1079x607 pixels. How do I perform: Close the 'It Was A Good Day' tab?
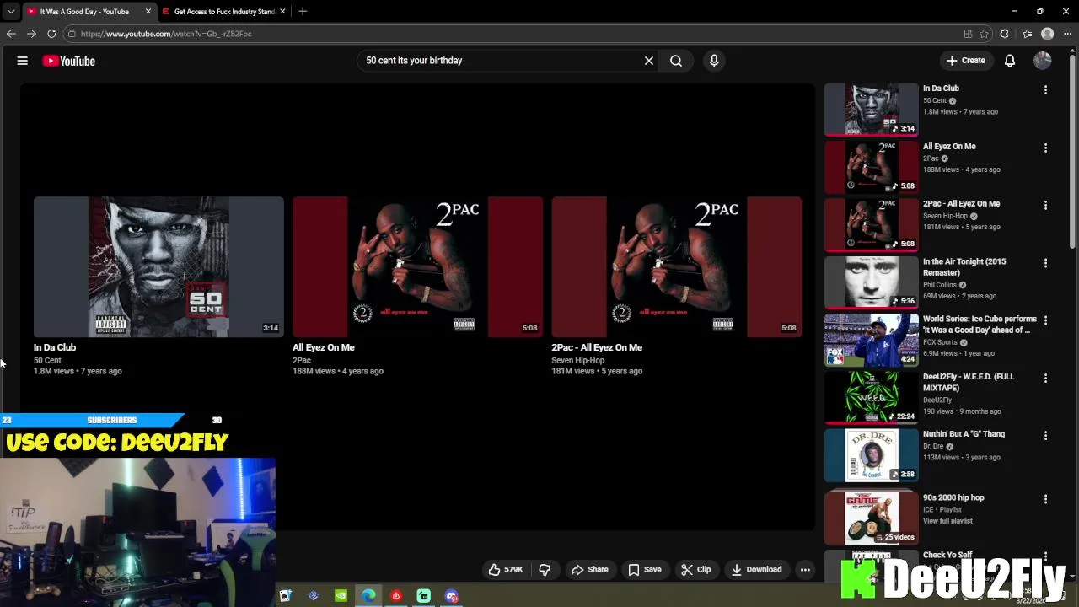pos(148,12)
